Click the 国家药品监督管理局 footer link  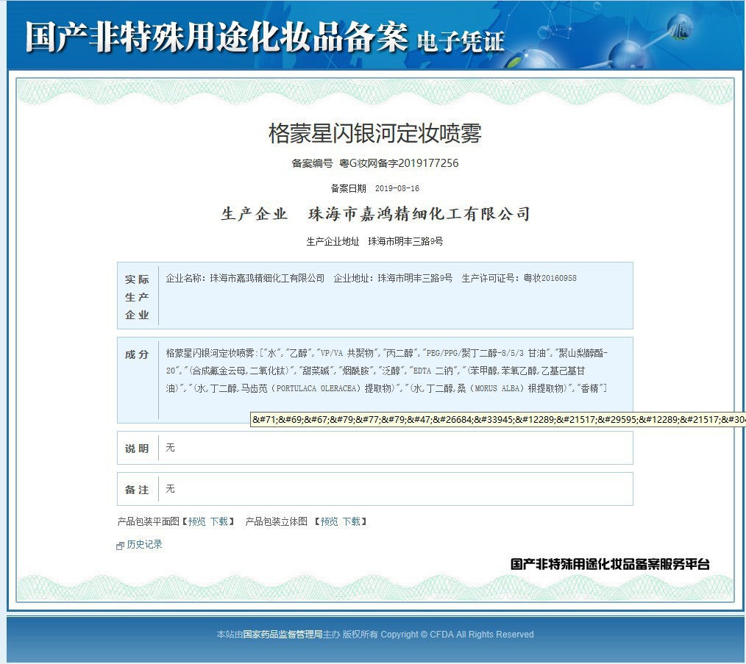pos(283,635)
